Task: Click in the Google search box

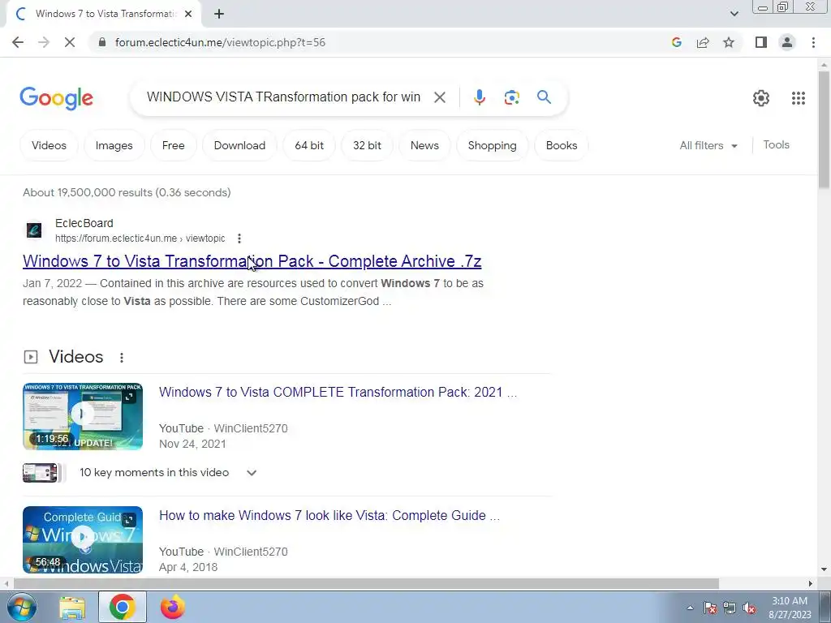Action: (283, 97)
